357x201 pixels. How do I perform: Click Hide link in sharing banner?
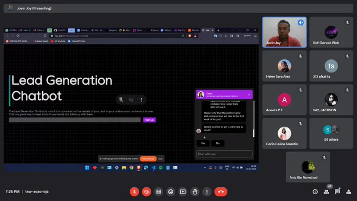[x=160, y=158]
